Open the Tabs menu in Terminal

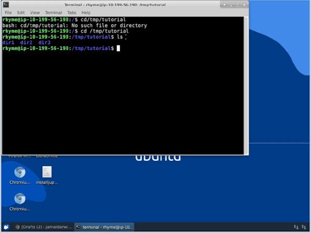[72, 12]
